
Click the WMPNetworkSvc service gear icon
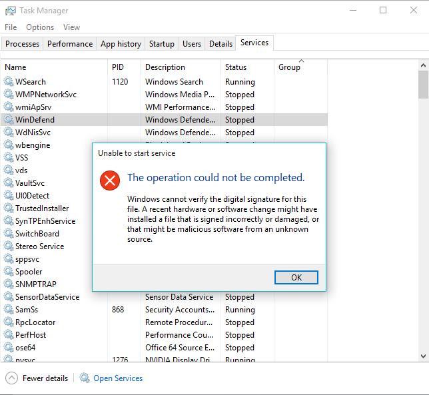pyautogui.click(x=9, y=94)
